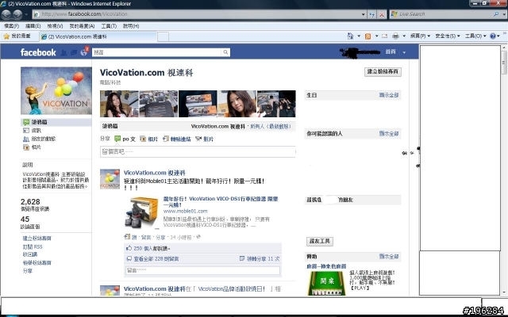Click the create page button at top right

click(x=383, y=71)
